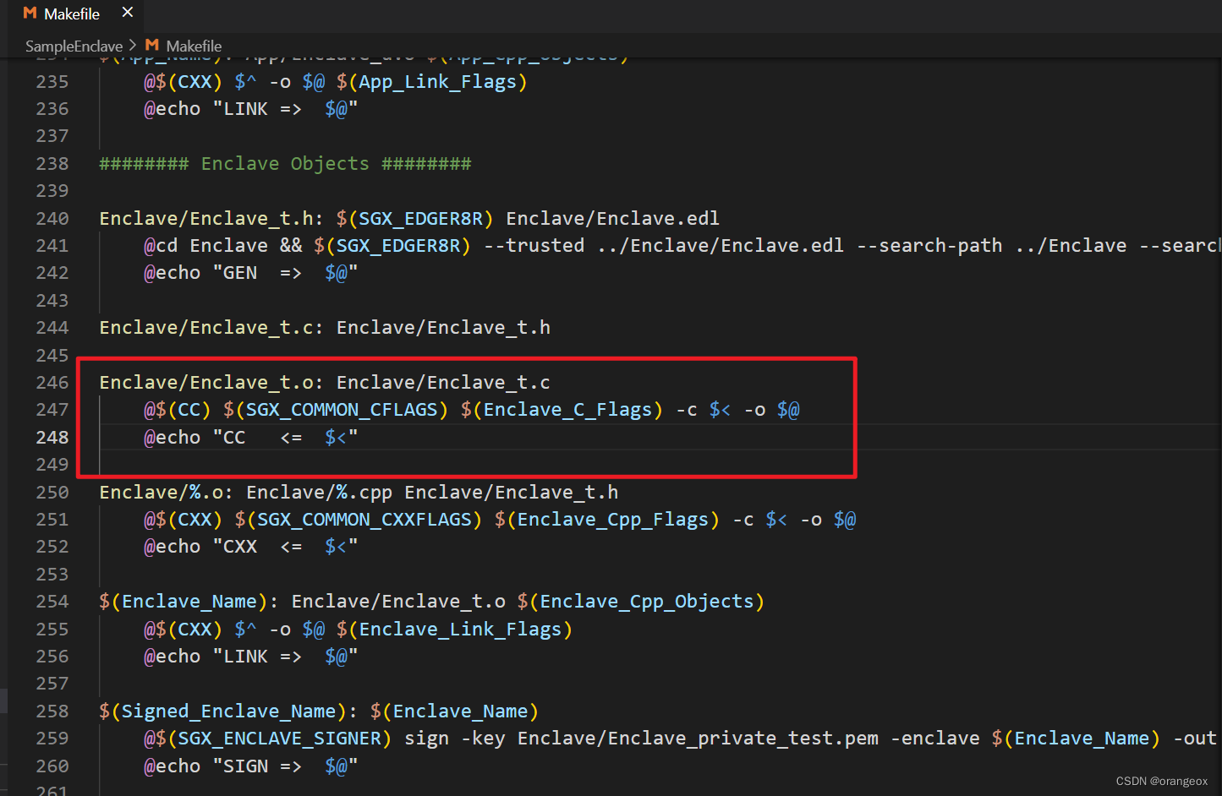
Task: Click the echo "GEN" command on line 242
Action: click(x=251, y=273)
